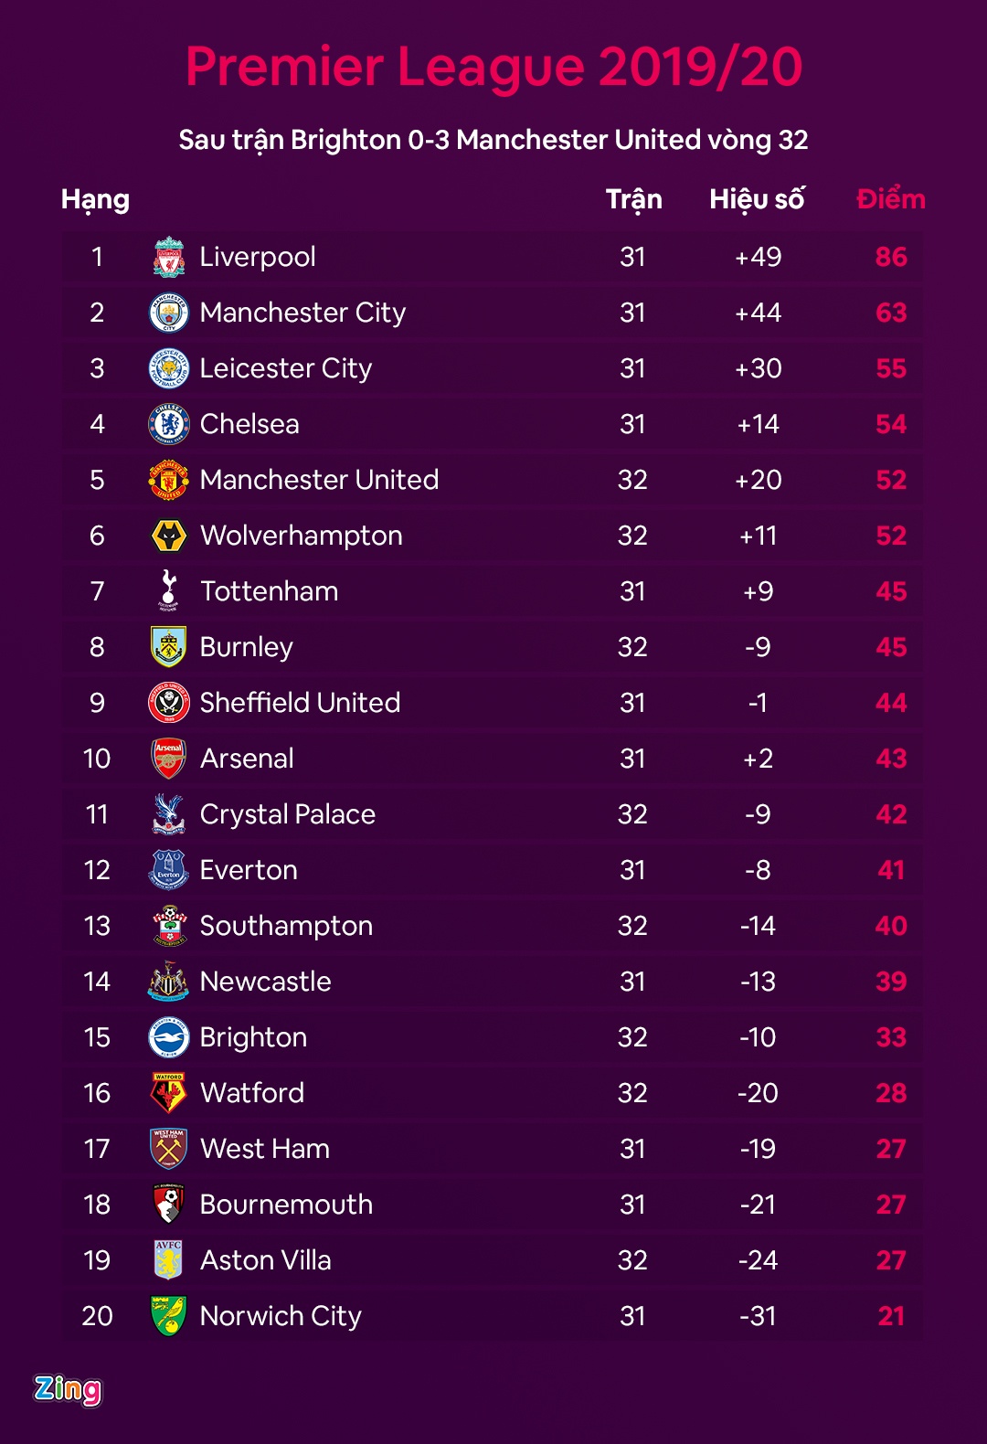Select the Leicester City fox badge
Screen dimensions: 987x1444
169,368
